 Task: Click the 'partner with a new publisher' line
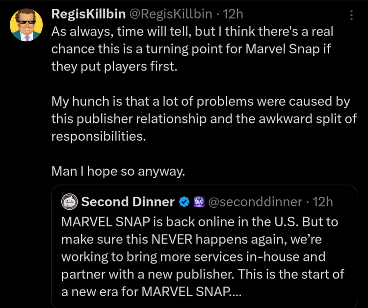[203, 274]
